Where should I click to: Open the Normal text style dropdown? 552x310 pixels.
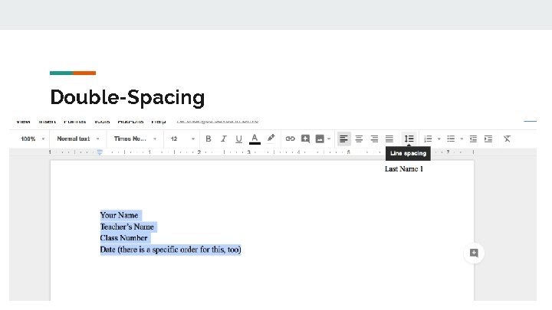click(78, 139)
